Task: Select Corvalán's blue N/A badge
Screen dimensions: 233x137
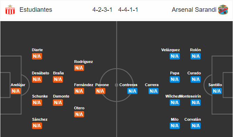Action: pos(196,126)
